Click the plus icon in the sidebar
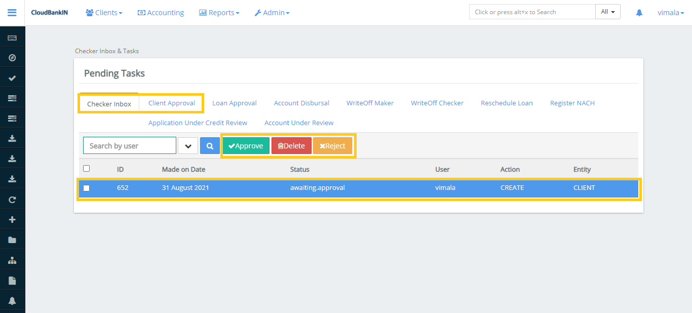The height and width of the screenshot is (313, 692). point(12,219)
